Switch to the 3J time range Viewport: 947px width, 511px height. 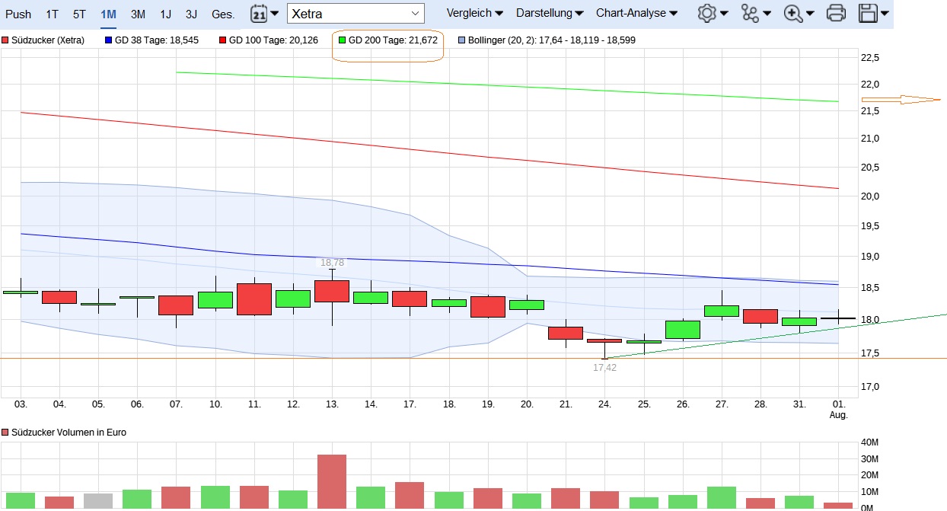coord(191,14)
